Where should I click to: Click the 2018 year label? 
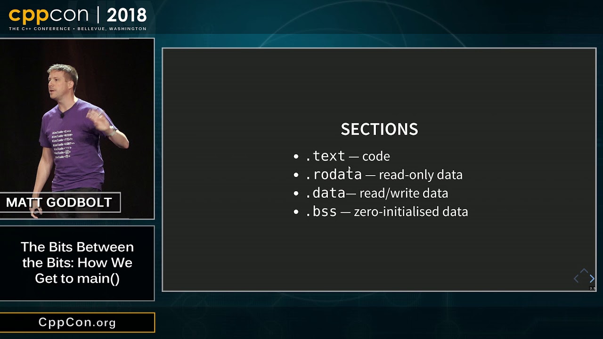[x=127, y=16]
